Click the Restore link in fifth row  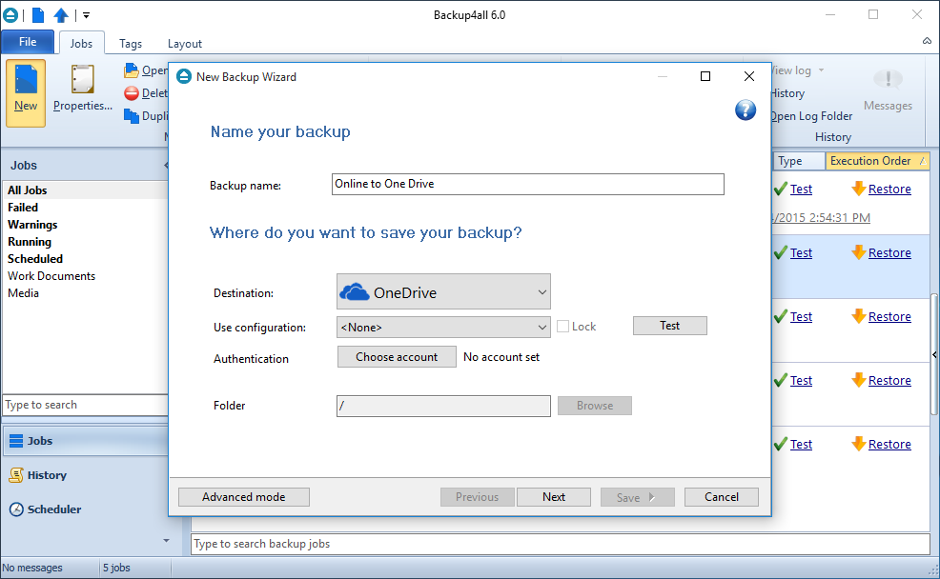pos(889,445)
